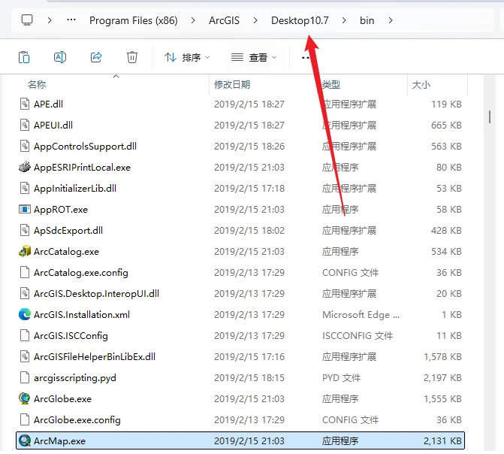Click the 2,131 KB size of ArcMap.exe
Screen dimensions: 504x454
click(442, 441)
